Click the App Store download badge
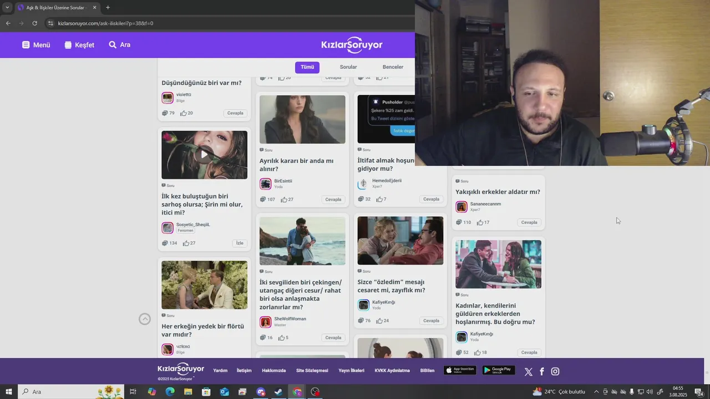 tap(460, 370)
